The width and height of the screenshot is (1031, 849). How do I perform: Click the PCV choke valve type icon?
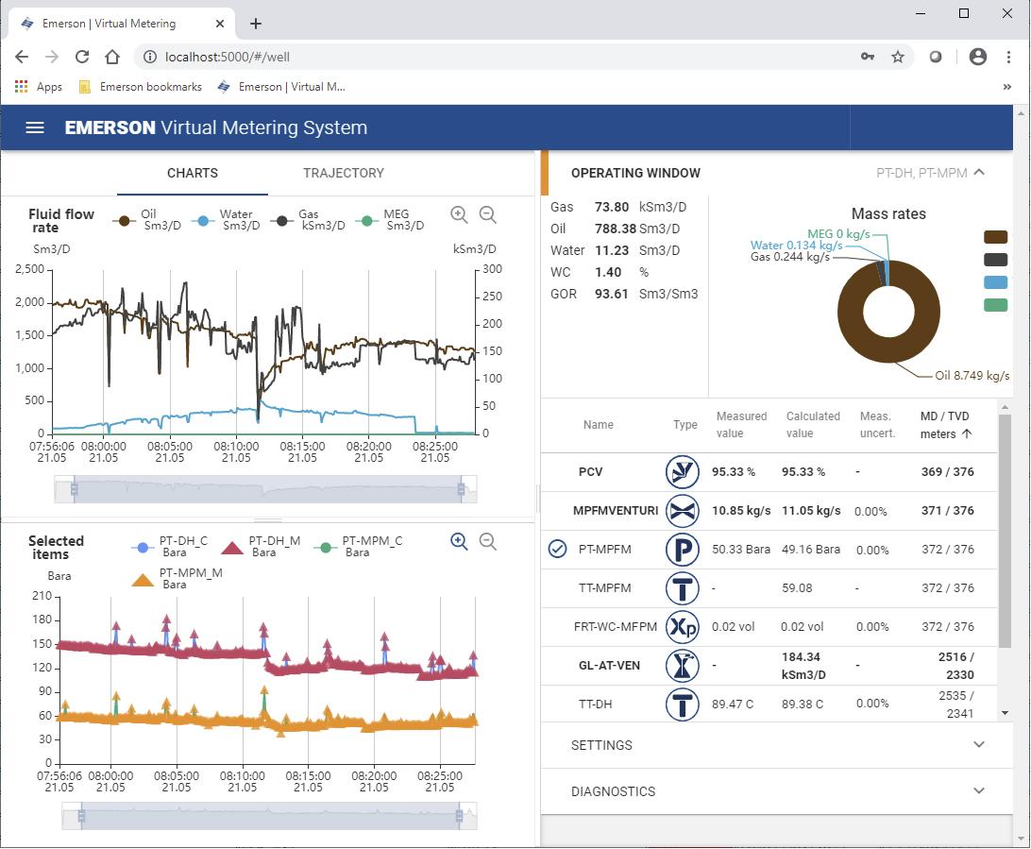pyautogui.click(x=682, y=472)
